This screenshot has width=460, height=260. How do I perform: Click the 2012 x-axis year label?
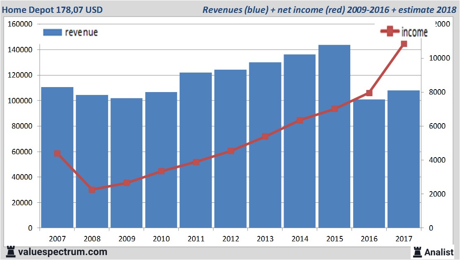click(231, 238)
